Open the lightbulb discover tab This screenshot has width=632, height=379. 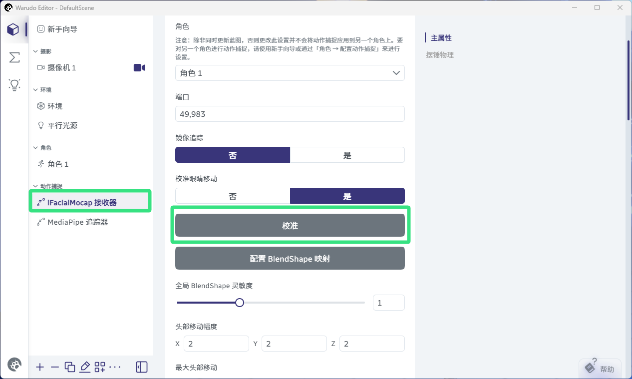click(x=14, y=85)
